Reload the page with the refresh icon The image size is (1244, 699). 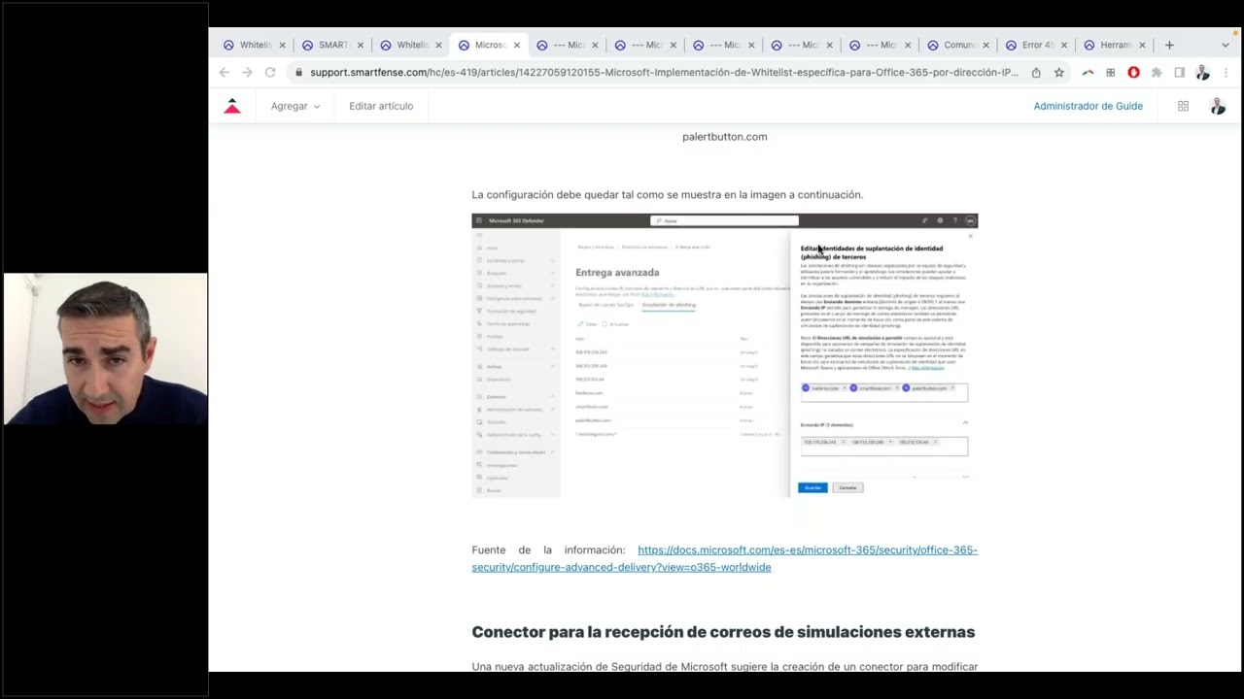coord(270,73)
